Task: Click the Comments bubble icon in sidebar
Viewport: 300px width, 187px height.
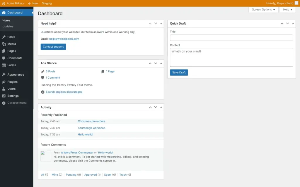Action: coord(4,58)
